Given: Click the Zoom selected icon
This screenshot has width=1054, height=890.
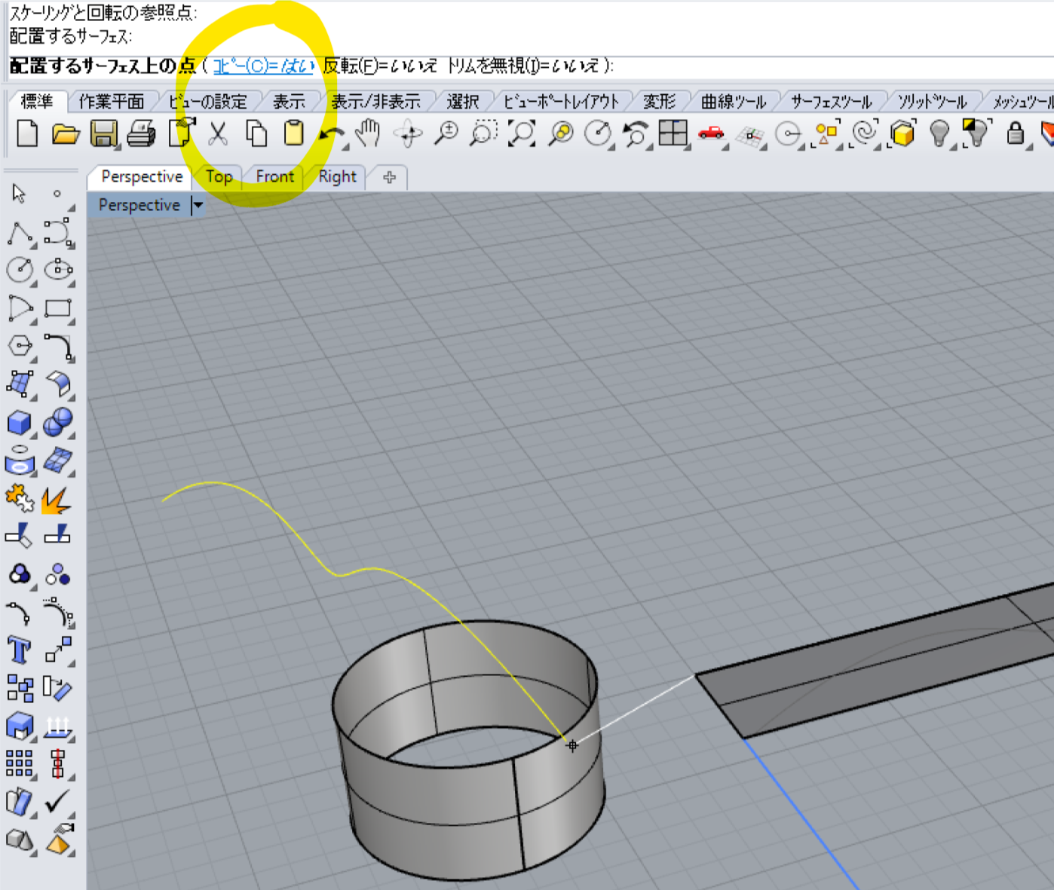Looking at the screenshot, I should 561,133.
